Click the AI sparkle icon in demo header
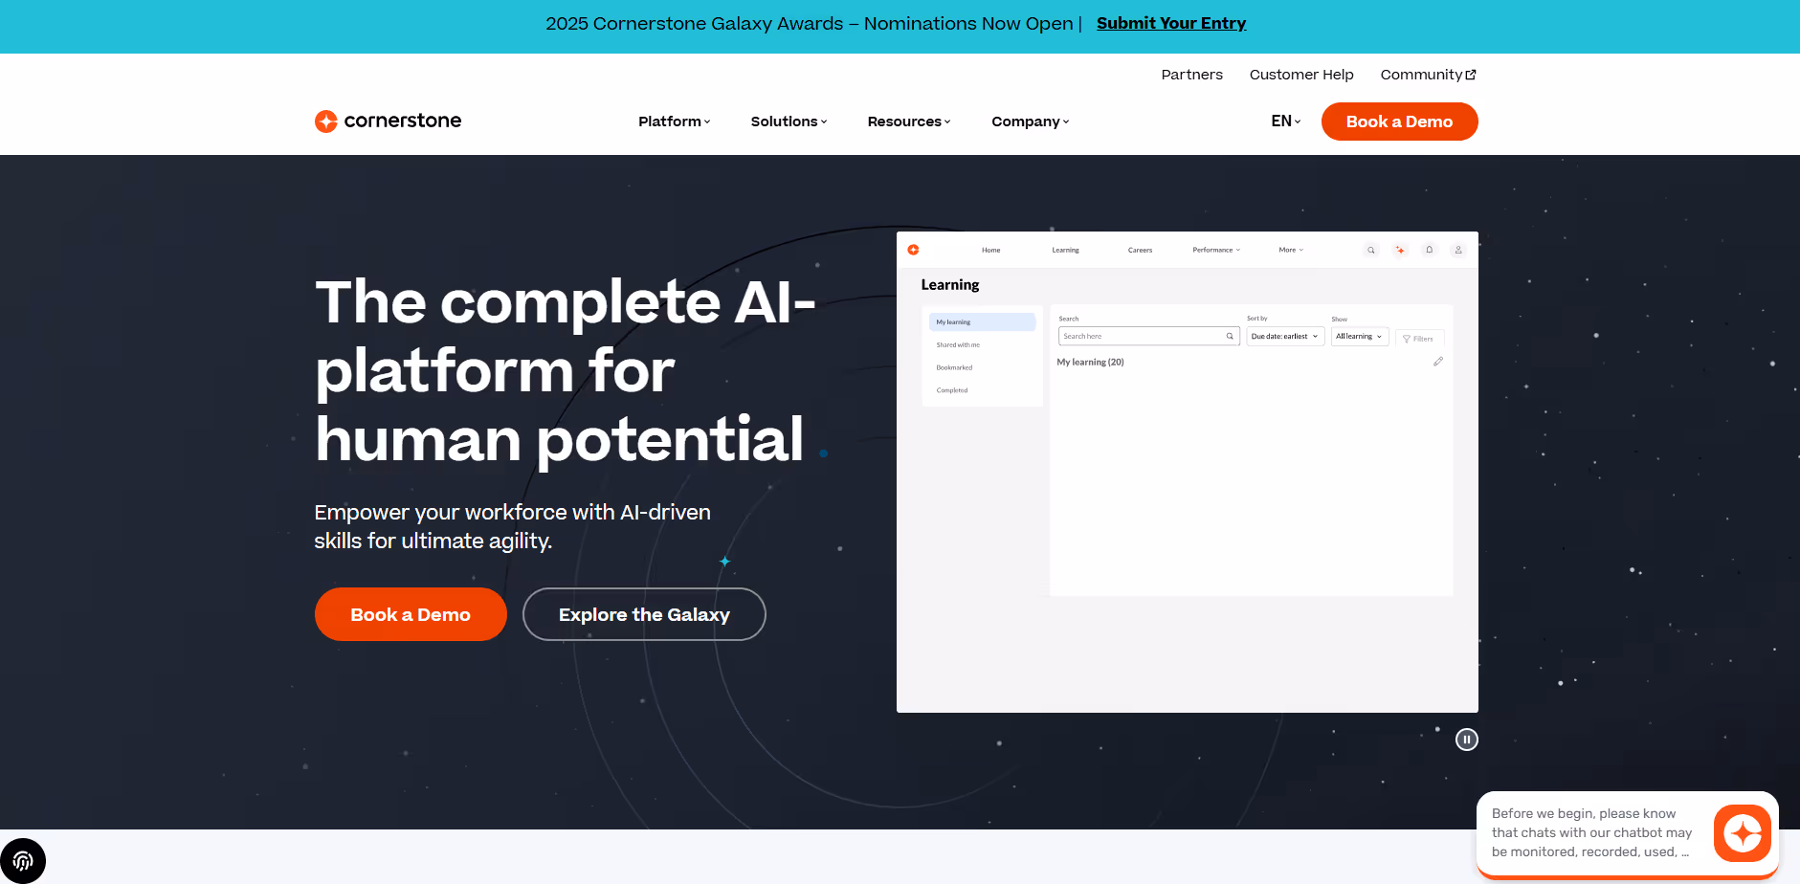Image resolution: width=1800 pixels, height=884 pixels. coord(1400,250)
